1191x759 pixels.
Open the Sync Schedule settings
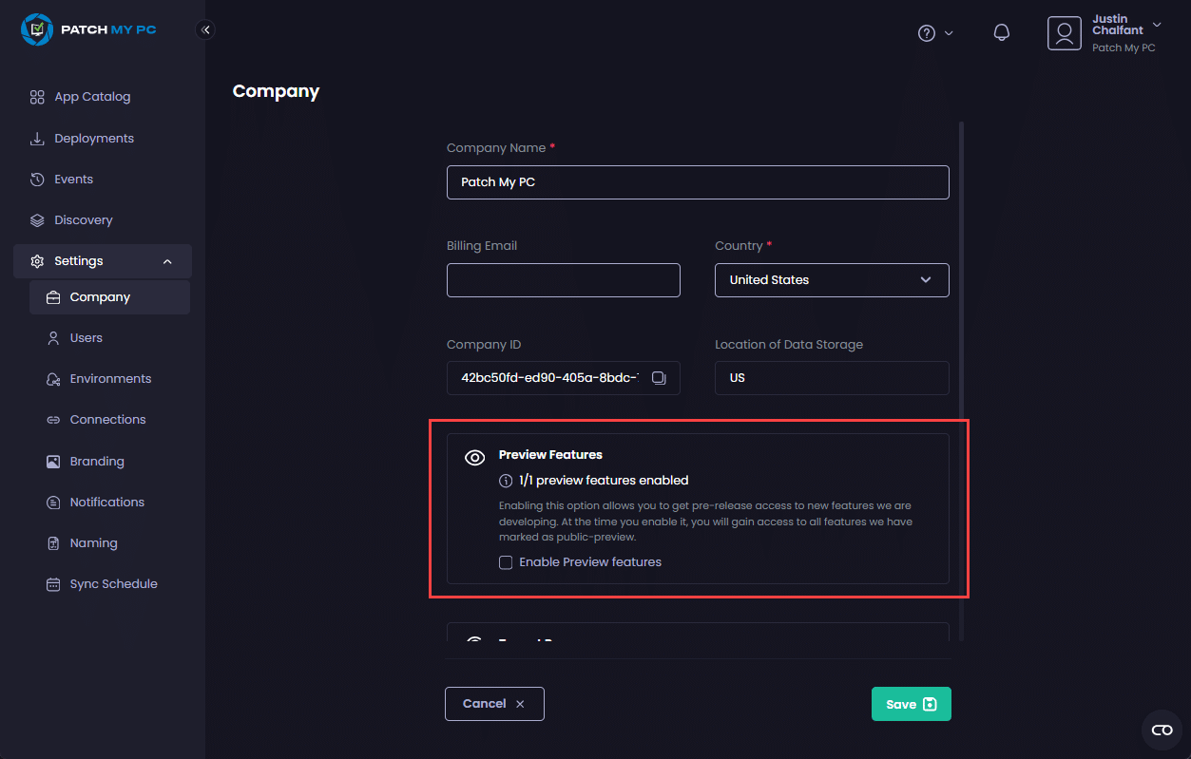coord(113,584)
